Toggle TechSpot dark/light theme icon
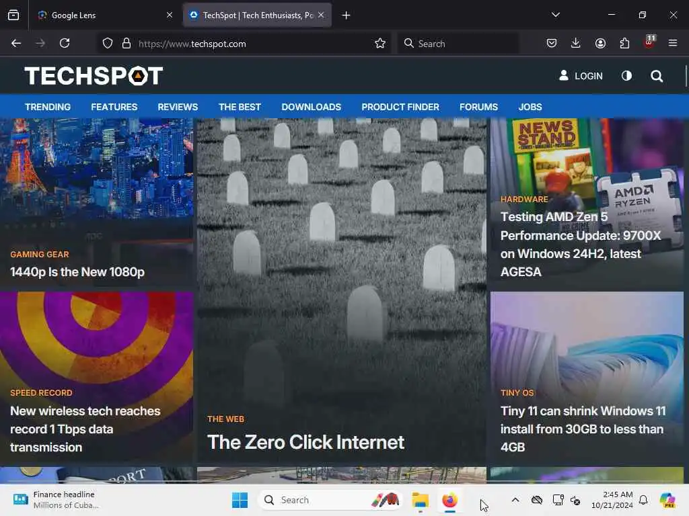 (x=626, y=76)
